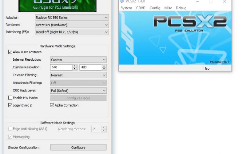
Task: Click the Rendering threads value field
Action: tap(96, 129)
